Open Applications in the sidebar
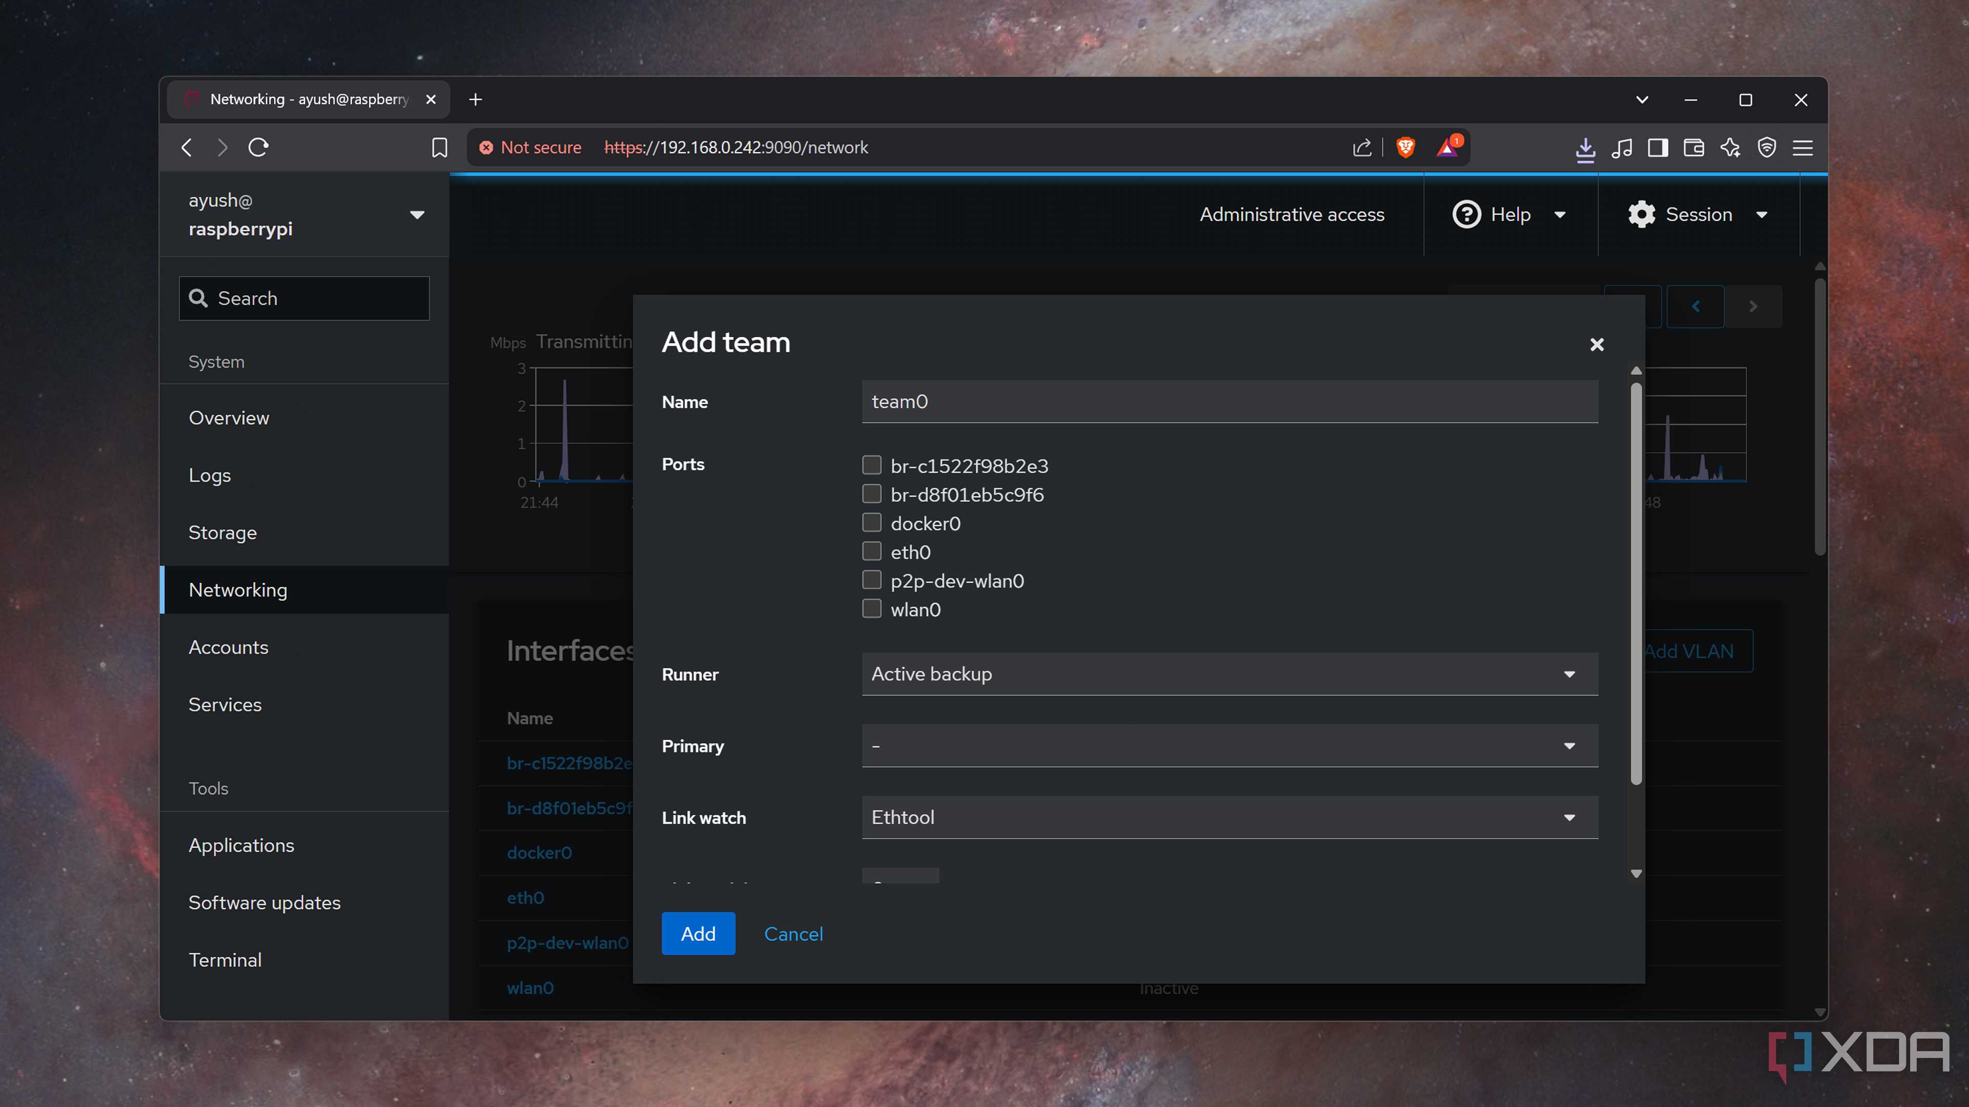Screen dimensions: 1969x1107 pyautogui.click(x=304, y=845)
